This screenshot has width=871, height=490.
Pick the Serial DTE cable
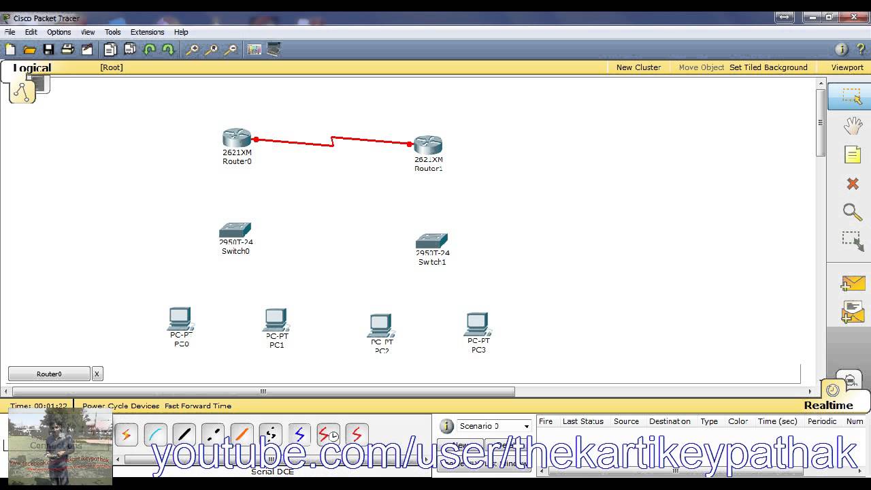(x=357, y=434)
